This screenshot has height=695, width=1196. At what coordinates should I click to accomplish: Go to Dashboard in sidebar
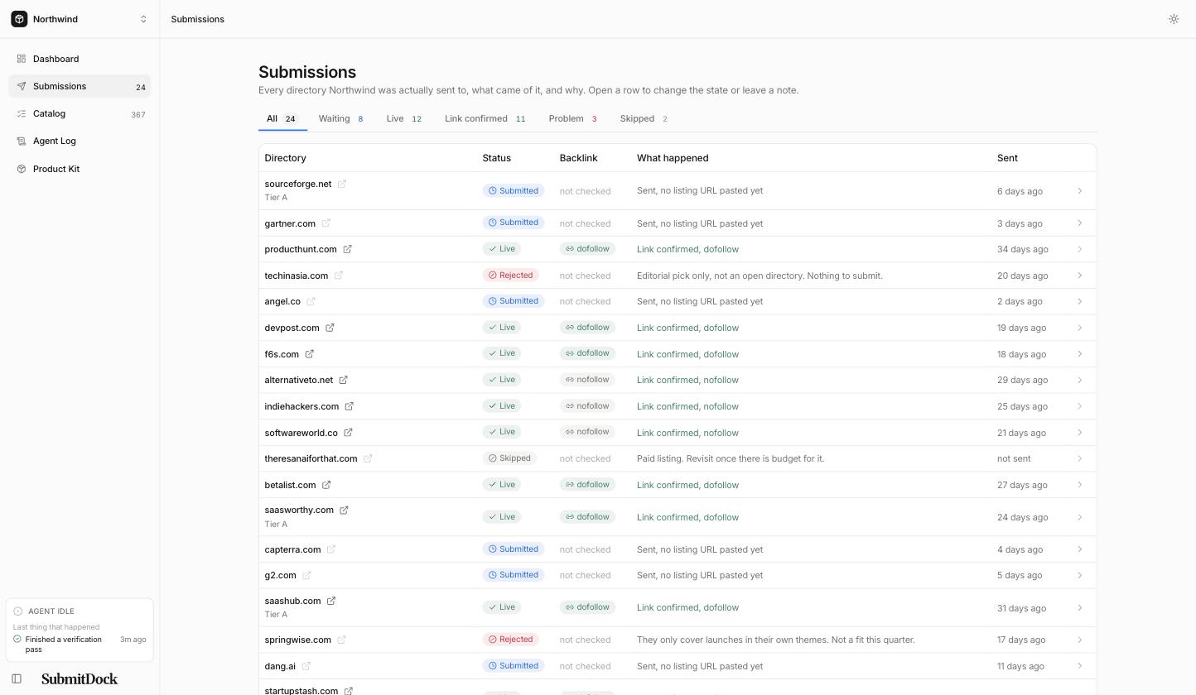click(80, 59)
